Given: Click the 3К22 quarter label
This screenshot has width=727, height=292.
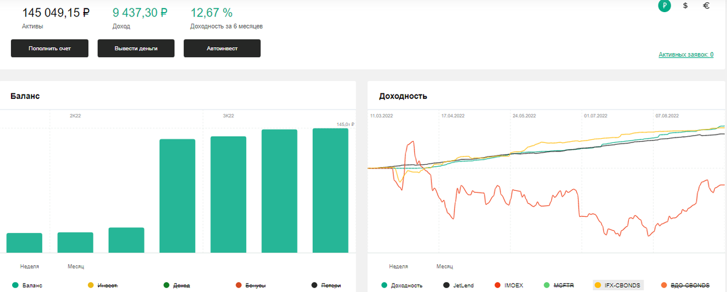Looking at the screenshot, I should point(228,114).
